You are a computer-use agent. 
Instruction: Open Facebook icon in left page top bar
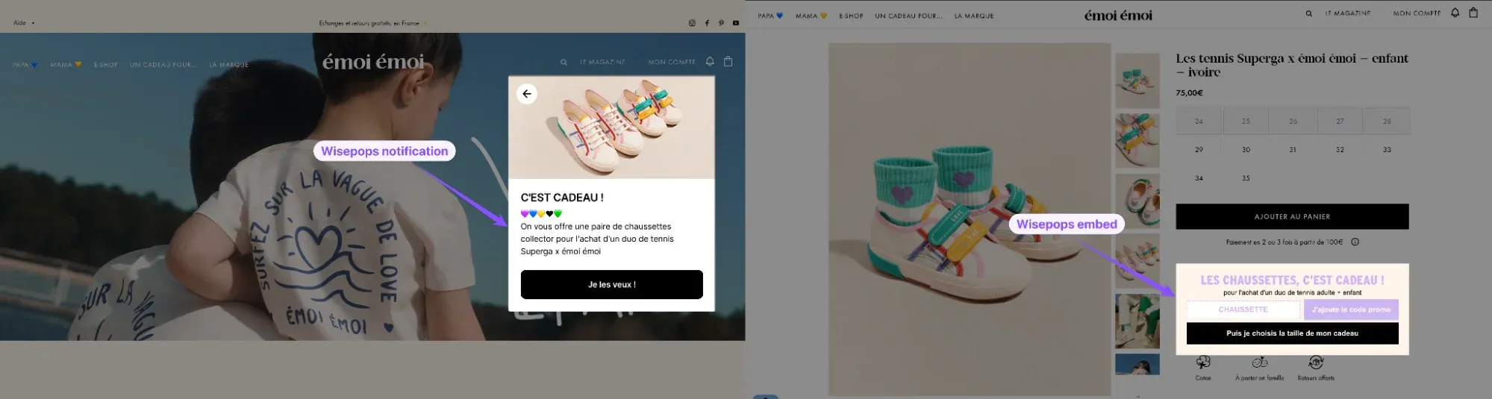pyautogui.click(x=707, y=23)
